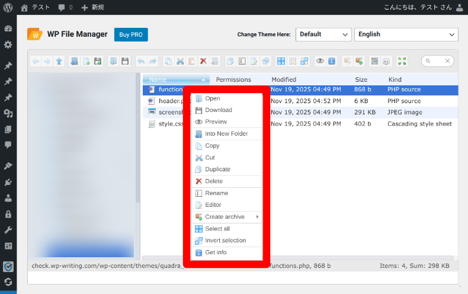This screenshot has width=468, height=294.
Task: Choose Rename from the context menu
Action: pyautogui.click(x=226, y=193)
